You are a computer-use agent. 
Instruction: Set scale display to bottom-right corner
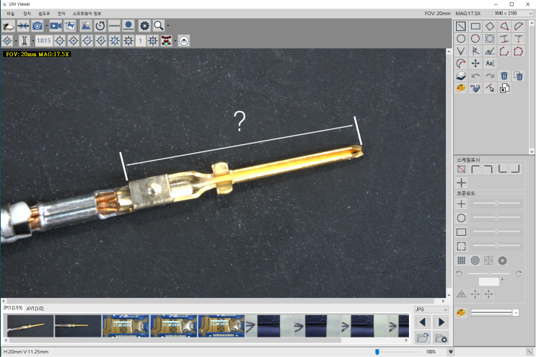point(516,169)
